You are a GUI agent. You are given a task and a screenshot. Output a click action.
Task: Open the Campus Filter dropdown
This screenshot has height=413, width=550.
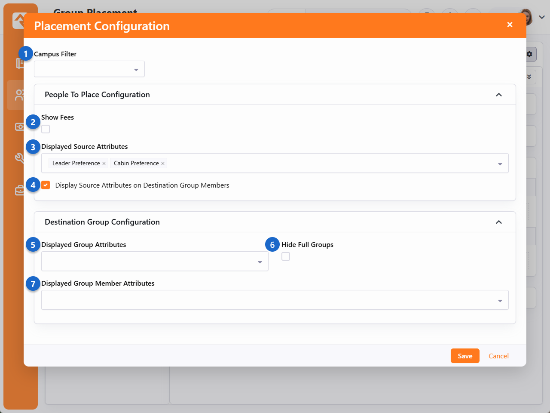[89, 69]
